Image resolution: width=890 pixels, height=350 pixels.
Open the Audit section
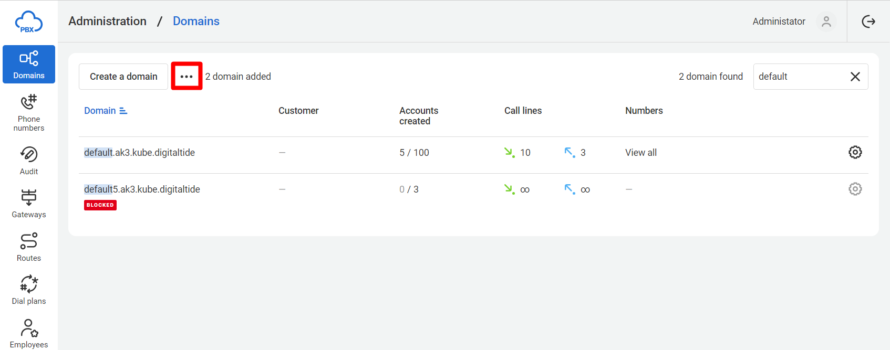click(x=29, y=161)
